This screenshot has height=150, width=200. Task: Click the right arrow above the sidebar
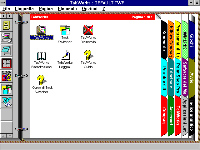point(10,16)
